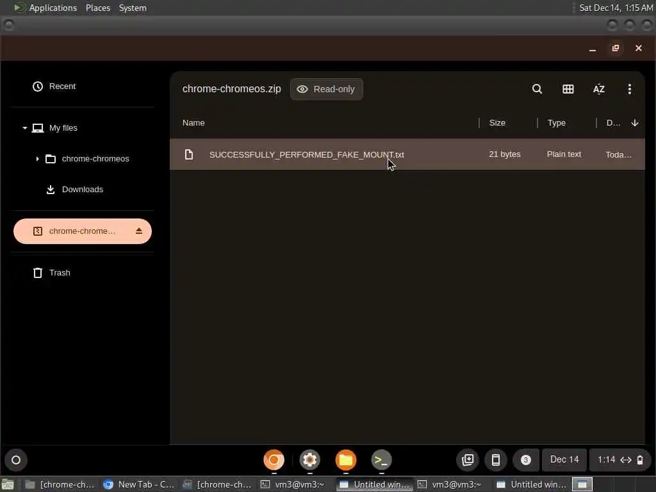The height and width of the screenshot is (492, 656).
Task: Click workspace switcher in bottom panel
Action: pos(582,484)
